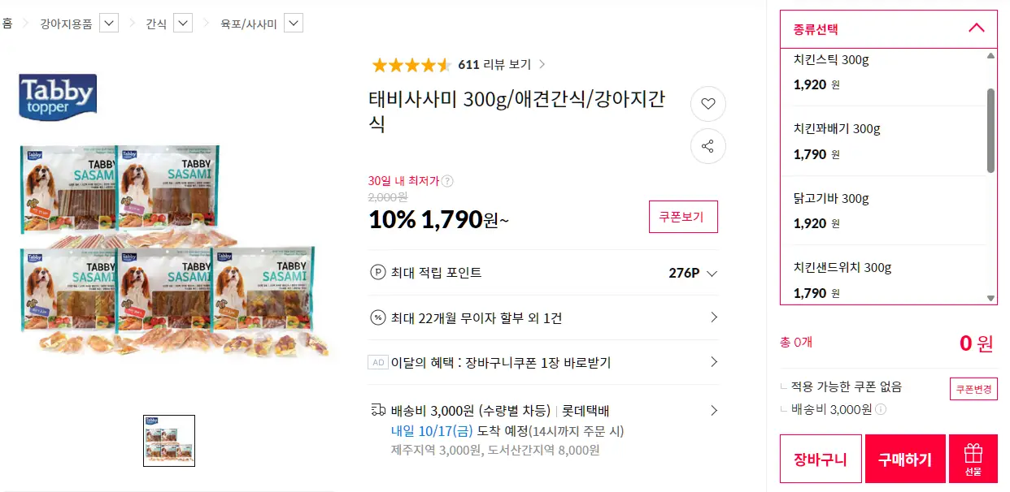
Task: Open the 육포/사사미 breadcrumb dropdown
Action: pyautogui.click(x=294, y=24)
